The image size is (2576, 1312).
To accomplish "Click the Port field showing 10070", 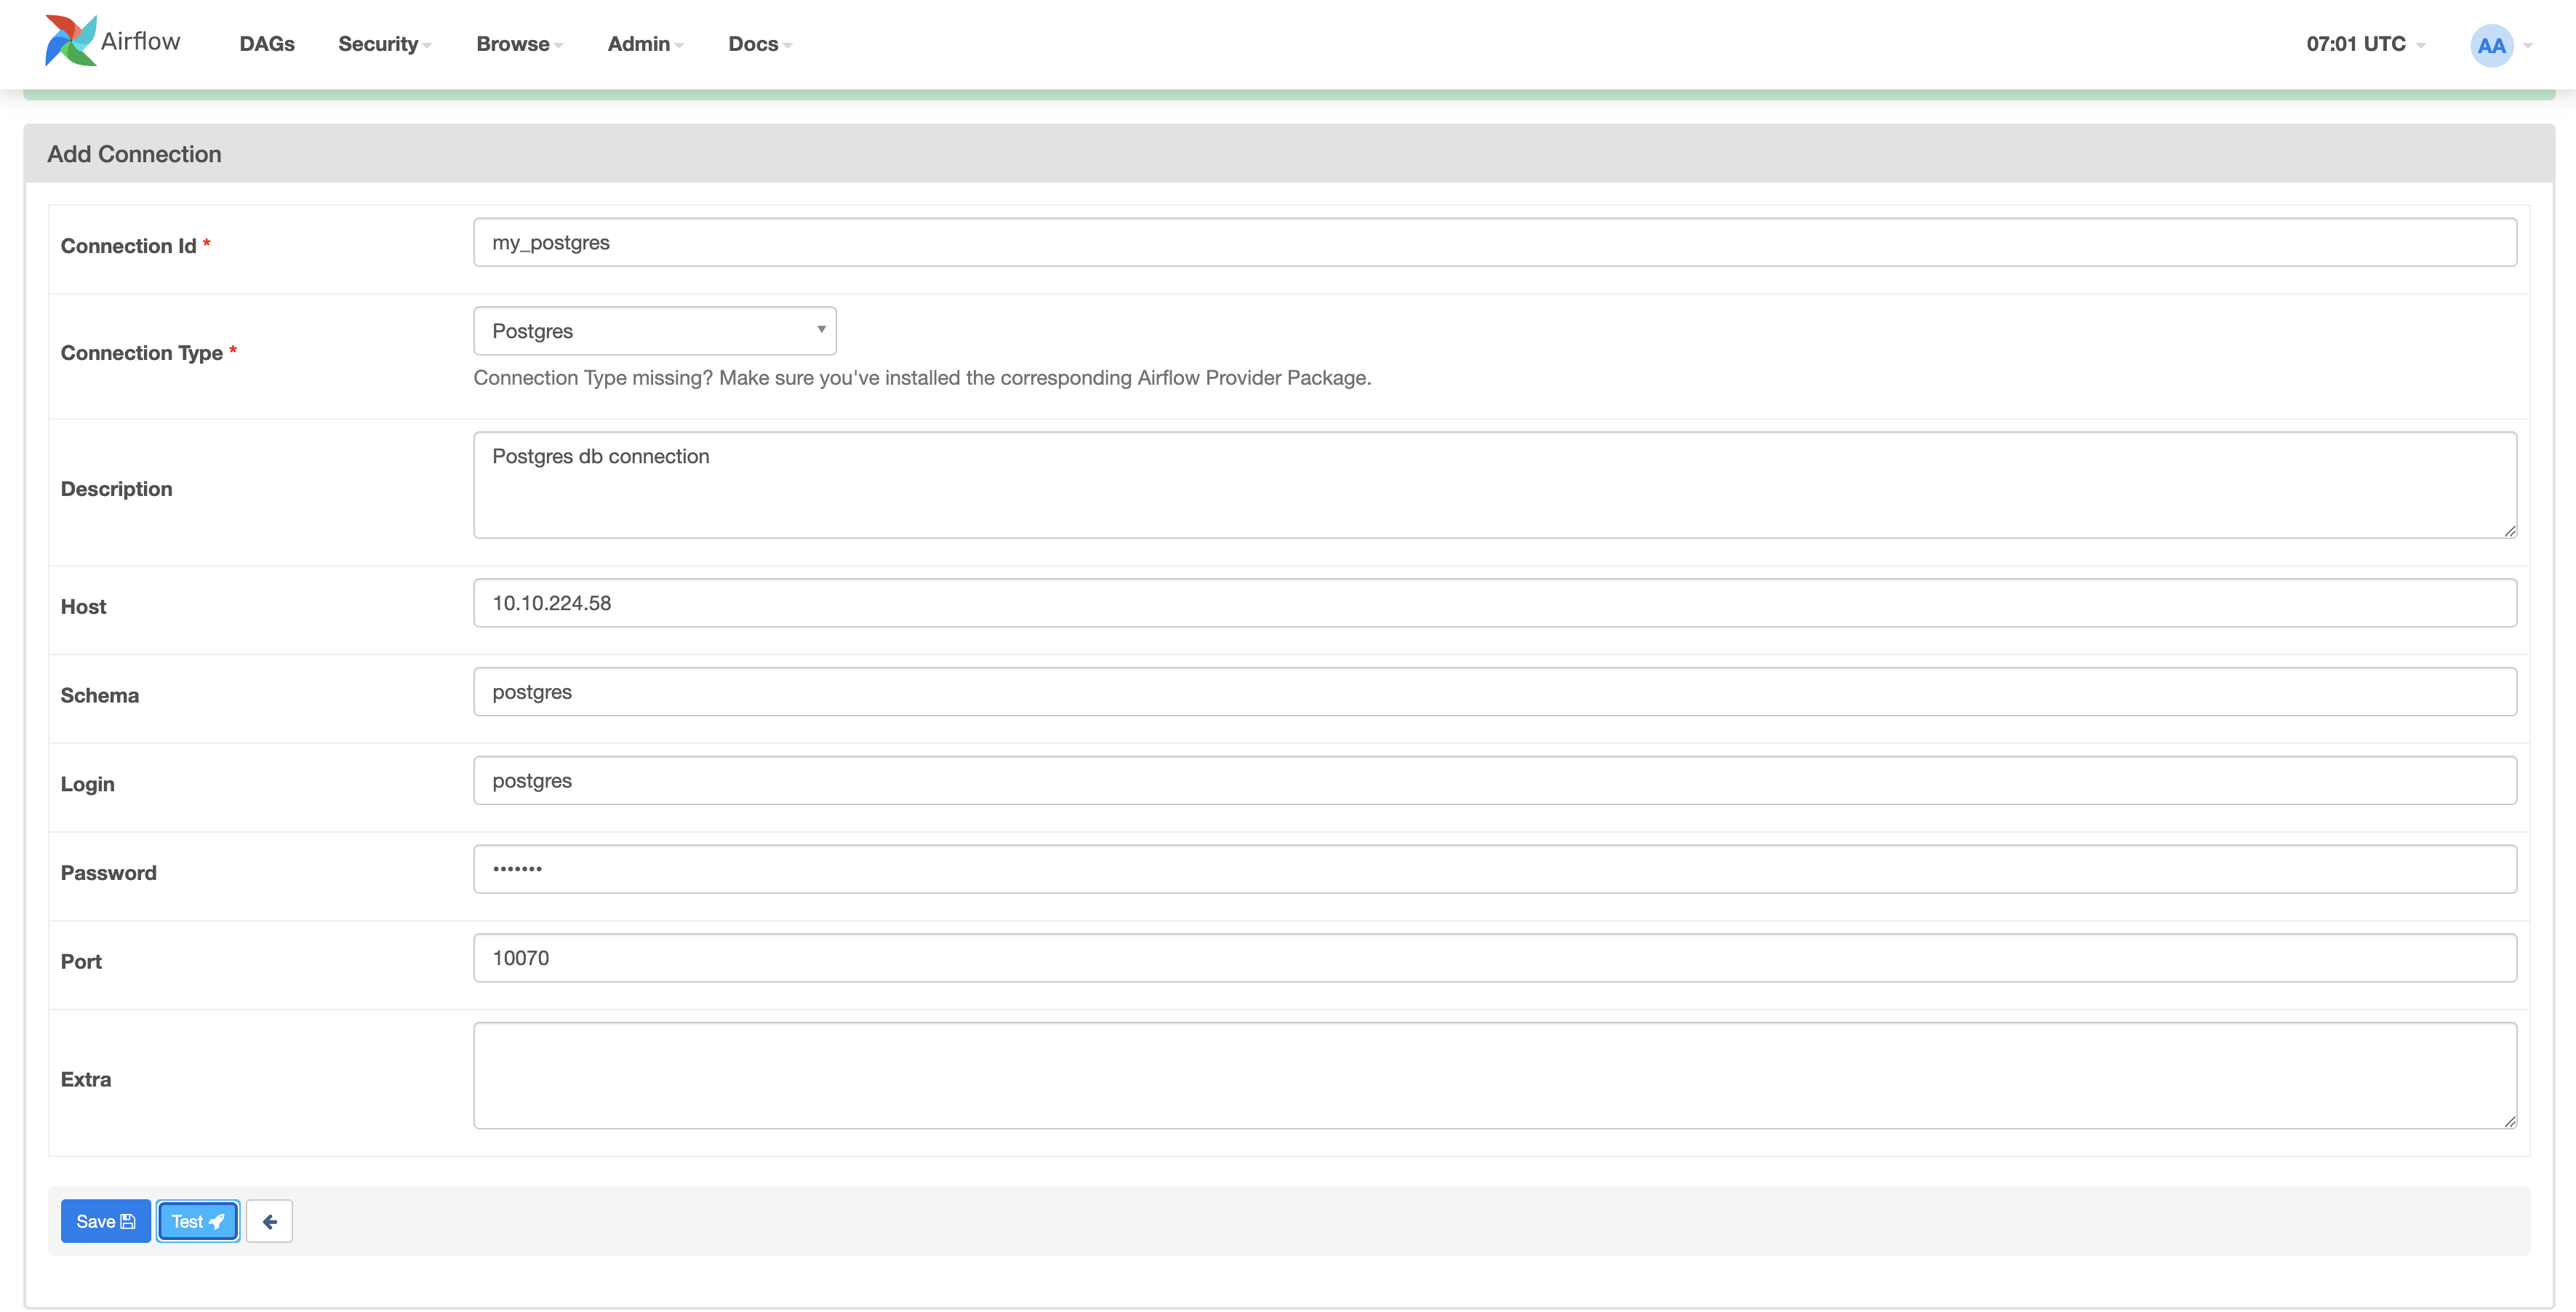I will click(1494, 958).
